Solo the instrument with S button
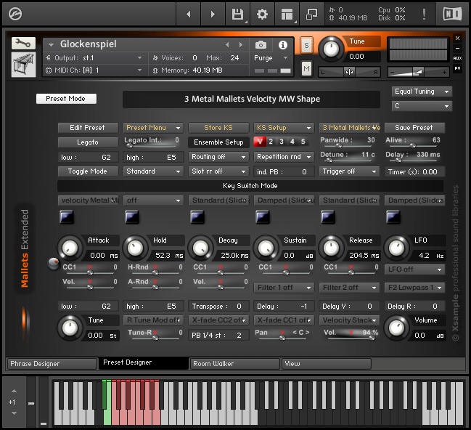This screenshot has width=471, height=430. click(x=306, y=46)
